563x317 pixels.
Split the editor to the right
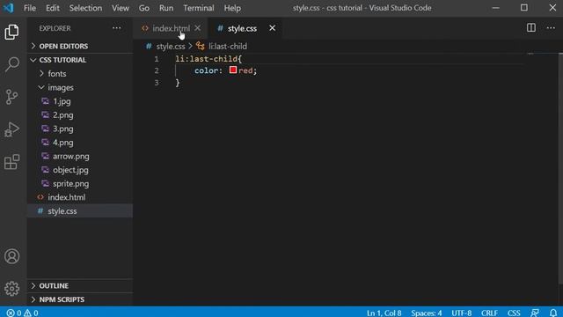531,27
